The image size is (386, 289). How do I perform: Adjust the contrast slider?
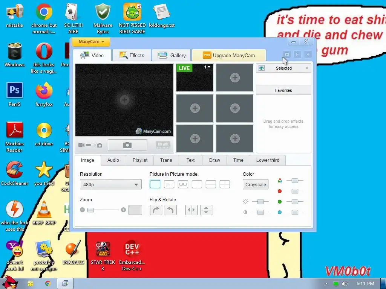pyautogui.click(x=261, y=212)
